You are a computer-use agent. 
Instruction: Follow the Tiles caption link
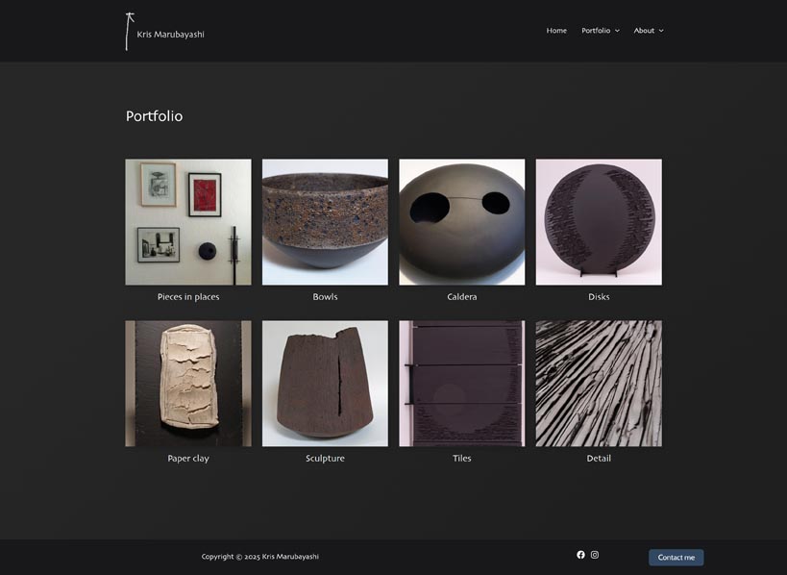462,459
